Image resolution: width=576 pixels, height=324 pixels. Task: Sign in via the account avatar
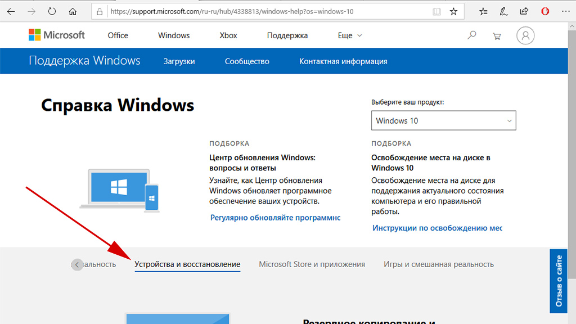pyautogui.click(x=525, y=35)
